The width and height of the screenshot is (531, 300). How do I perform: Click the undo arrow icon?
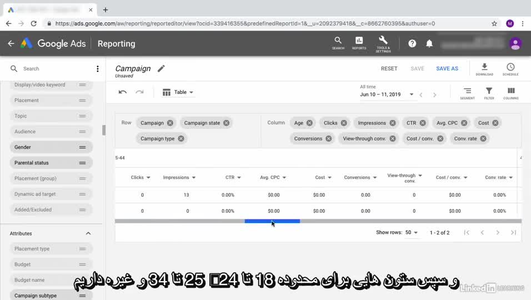point(123,92)
